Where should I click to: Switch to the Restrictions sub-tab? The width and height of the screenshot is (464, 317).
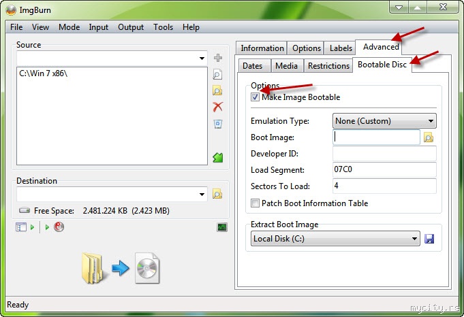pos(328,65)
